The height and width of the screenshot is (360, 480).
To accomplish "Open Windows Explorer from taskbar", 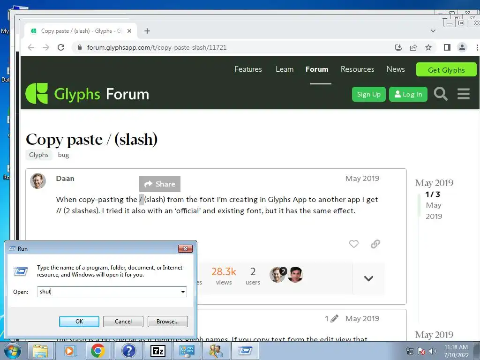I will (40, 351).
